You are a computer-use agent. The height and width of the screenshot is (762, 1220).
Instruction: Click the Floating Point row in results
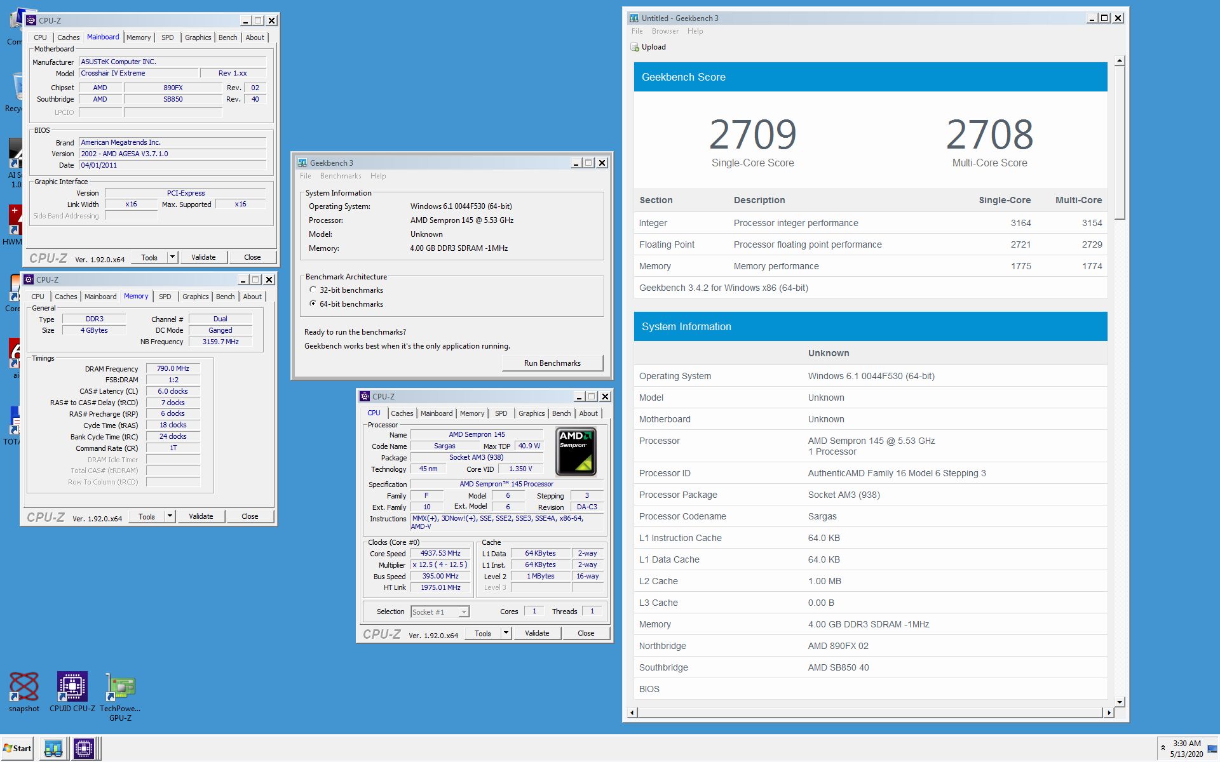pos(871,244)
